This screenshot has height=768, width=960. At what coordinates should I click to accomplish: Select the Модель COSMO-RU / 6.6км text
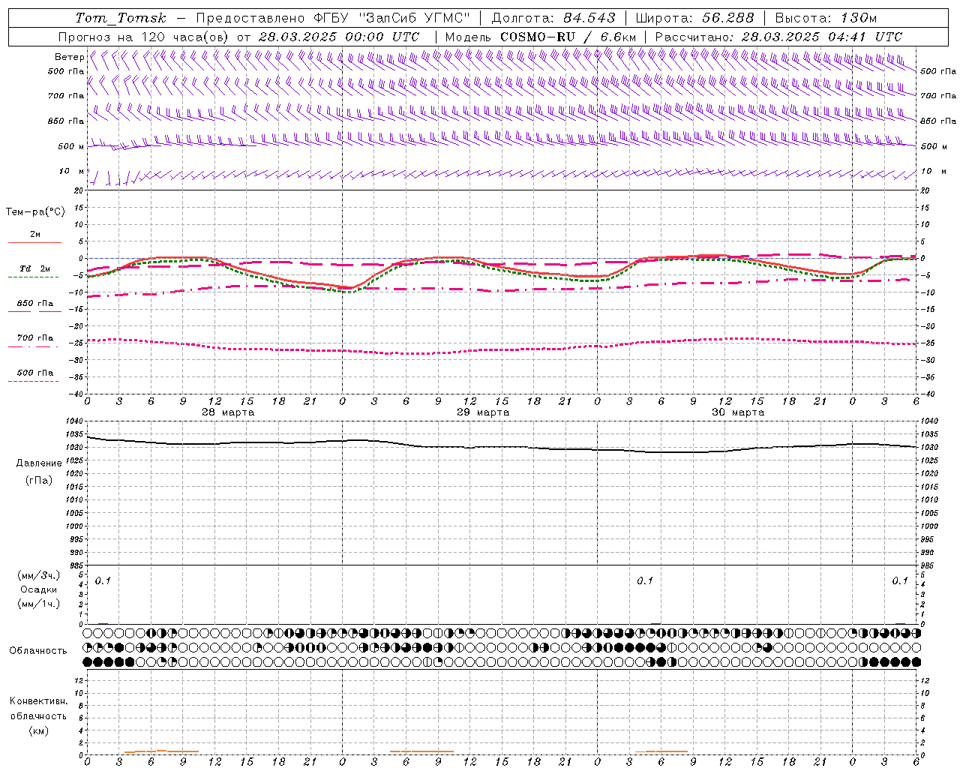(541, 37)
